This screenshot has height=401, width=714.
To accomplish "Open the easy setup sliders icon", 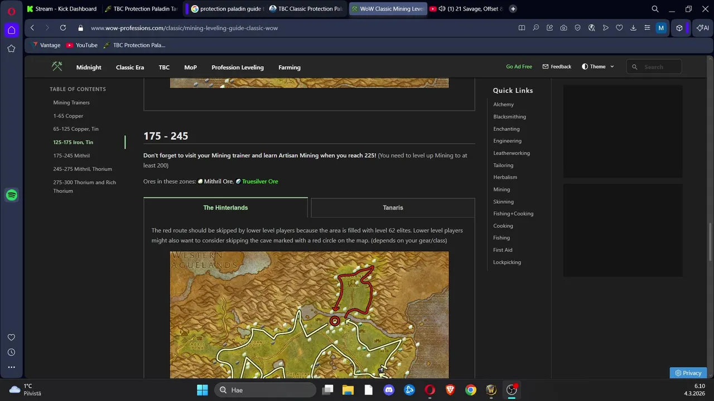I will 647,28.
